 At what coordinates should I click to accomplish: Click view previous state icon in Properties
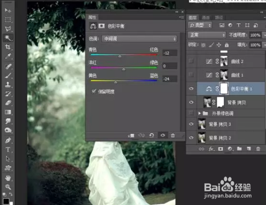pos(141,136)
